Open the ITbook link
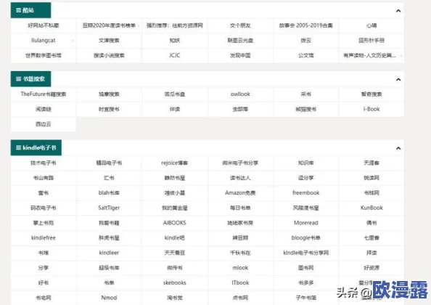The width and height of the screenshot is (431, 305). tap(240, 282)
